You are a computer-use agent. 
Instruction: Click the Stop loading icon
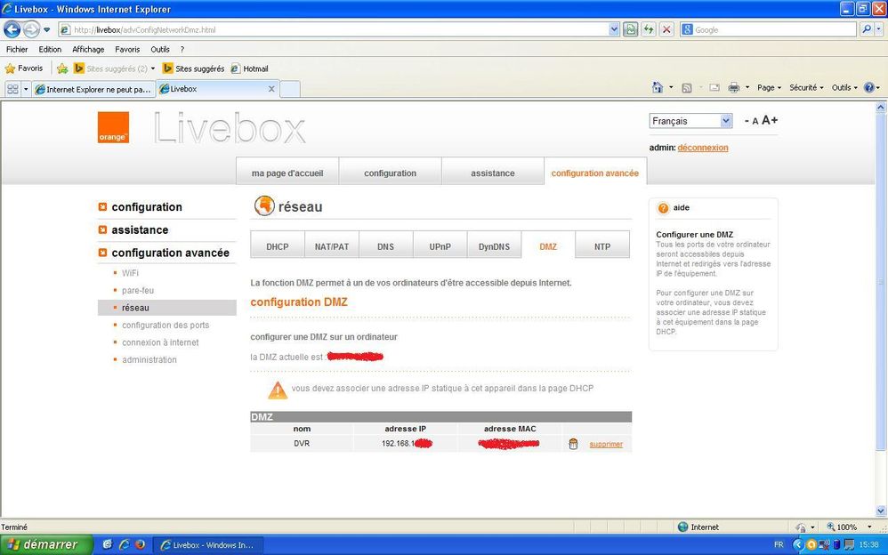pos(666,29)
